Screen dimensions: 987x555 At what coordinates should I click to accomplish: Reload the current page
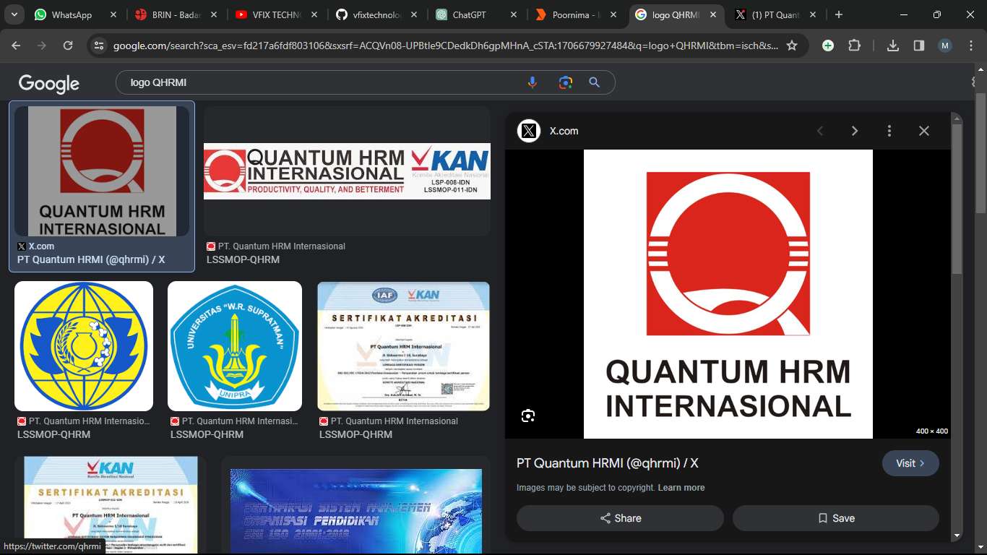click(68, 46)
